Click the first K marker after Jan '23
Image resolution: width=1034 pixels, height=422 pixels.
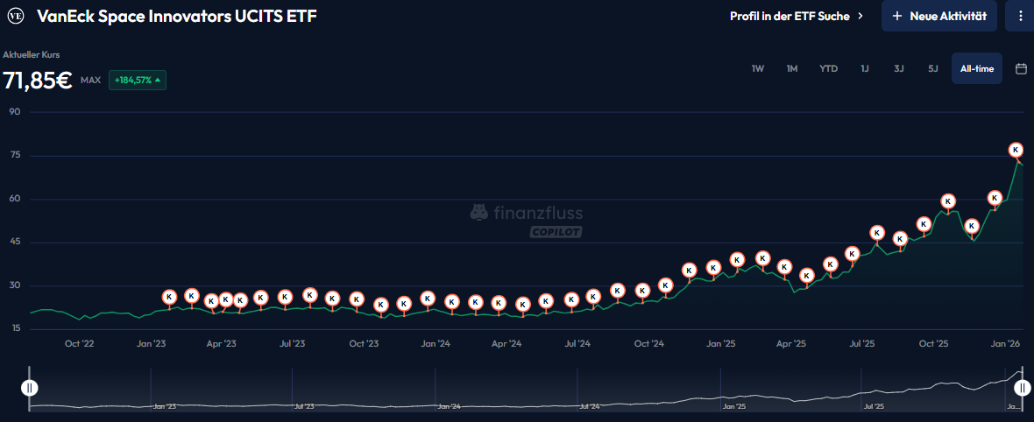pos(169,297)
